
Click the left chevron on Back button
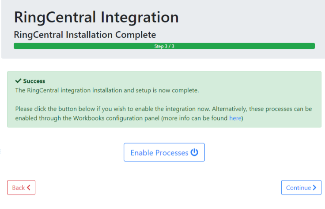[x=29, y=187]
